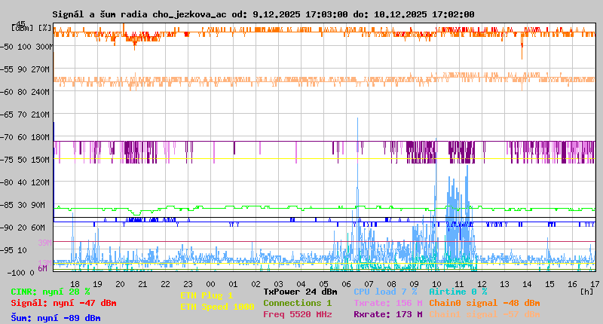Click hour 20 on the time axis
Viewport: 603px width, 324px height.
tap(119, 283)
